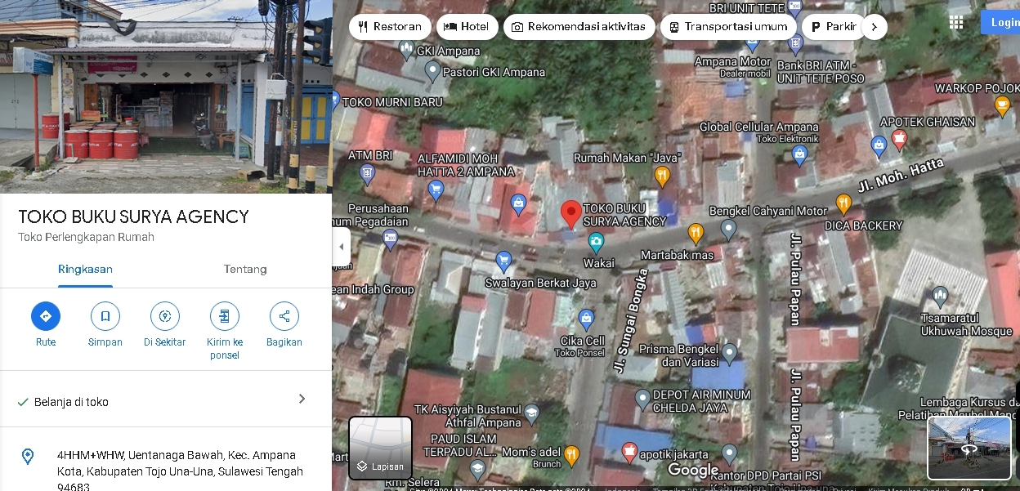This screenshot has width=1020, height=491.
Task: Expand the Belanja di toko details chevron
Action: (302, 399)
